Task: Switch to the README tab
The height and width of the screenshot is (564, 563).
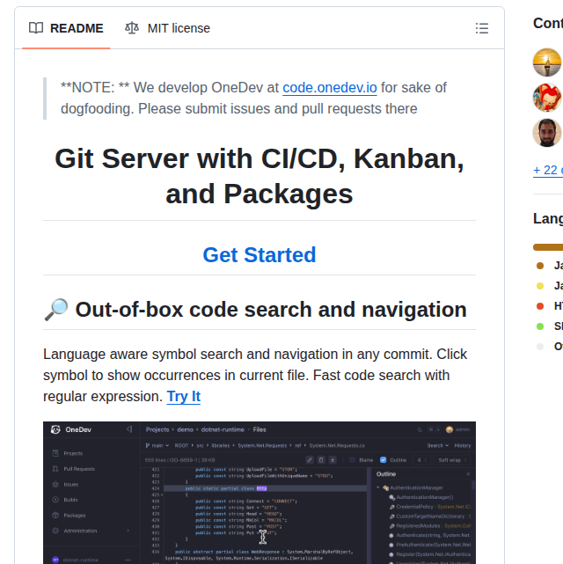Action: (66, 28)
